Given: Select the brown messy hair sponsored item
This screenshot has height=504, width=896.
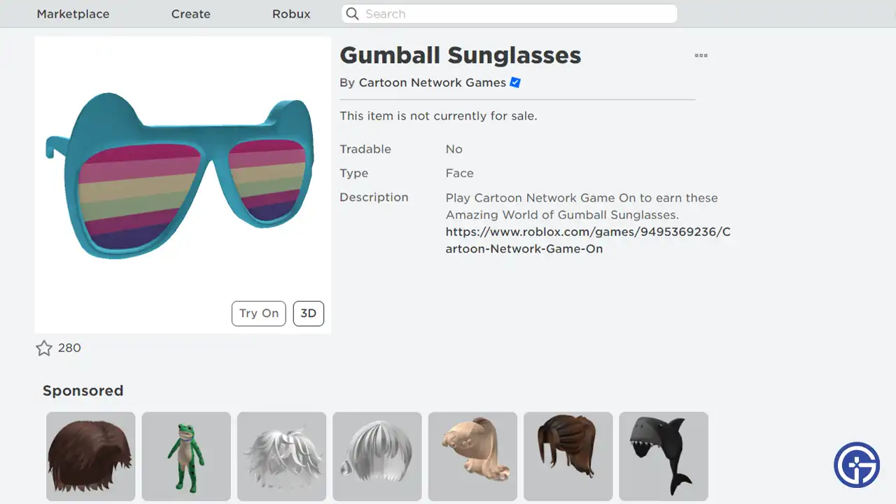Looking at the screenshot, I should coord(91,456).
